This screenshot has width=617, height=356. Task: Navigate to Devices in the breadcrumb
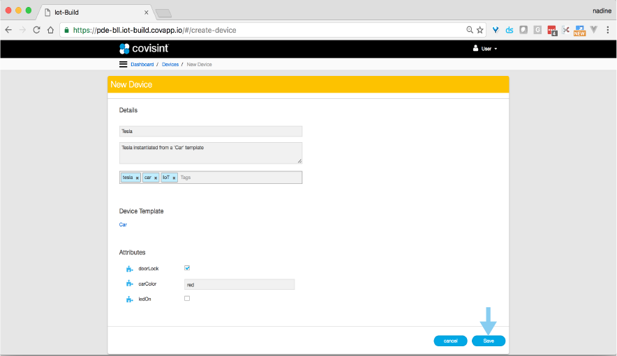tap(170, 64)
